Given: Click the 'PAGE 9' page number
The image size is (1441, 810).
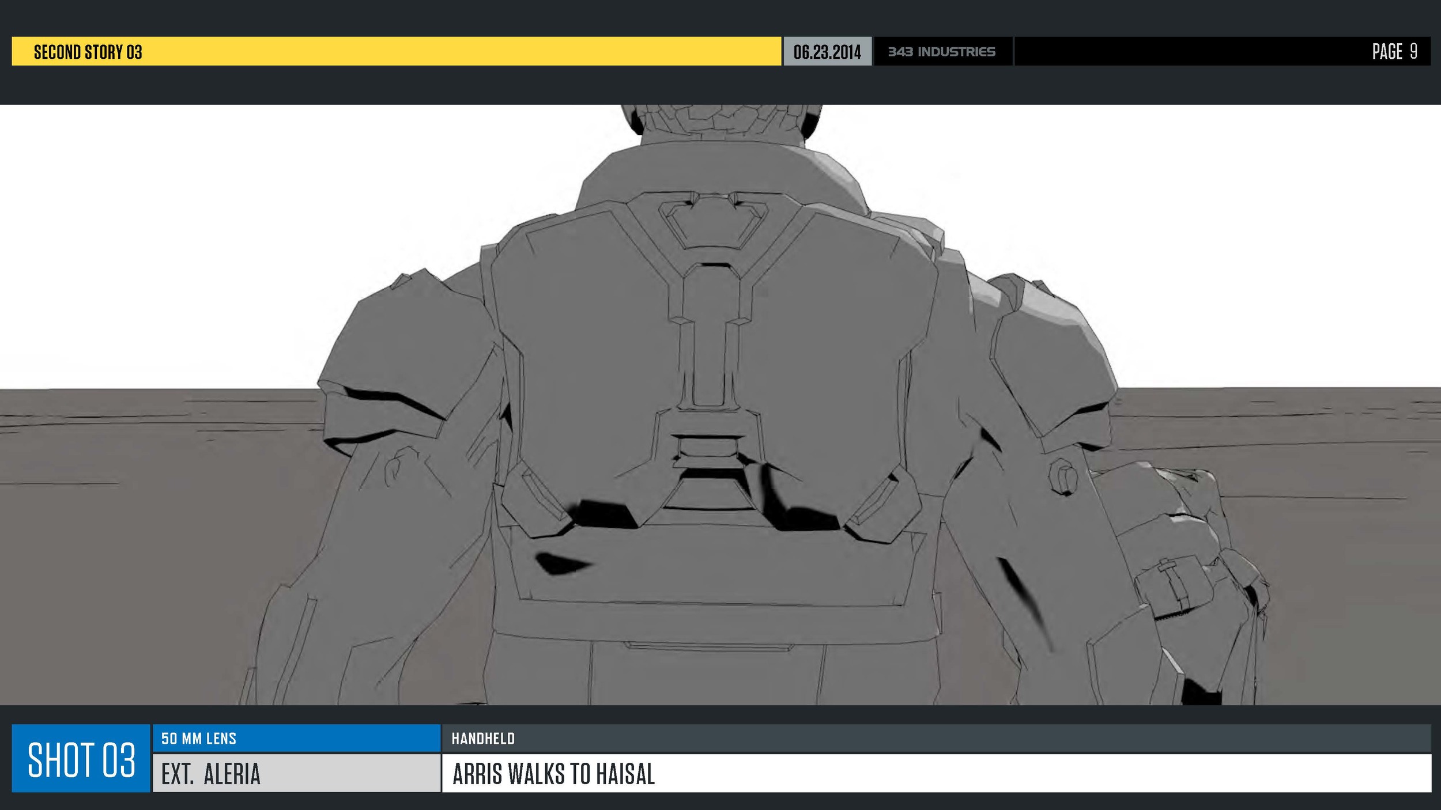Looking at the screenshot, I should pyautogui.click(x=1394, y=51).
